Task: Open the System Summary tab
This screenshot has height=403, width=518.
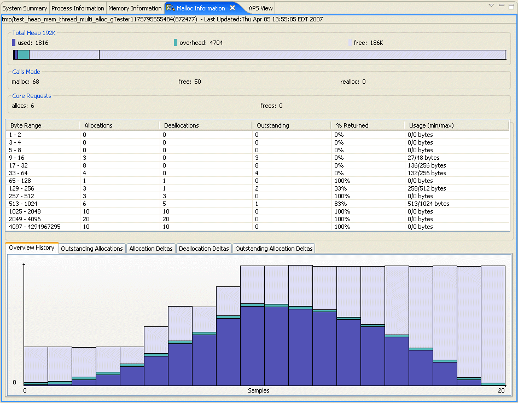Action: click(x=25, y=8)
